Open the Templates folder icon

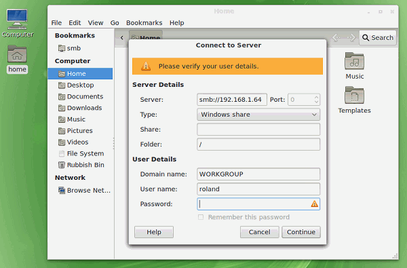coord(355,100)
